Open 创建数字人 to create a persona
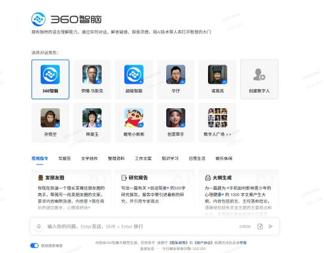The height and width of the screenshot is (253, 324). (x=259, y=80)
